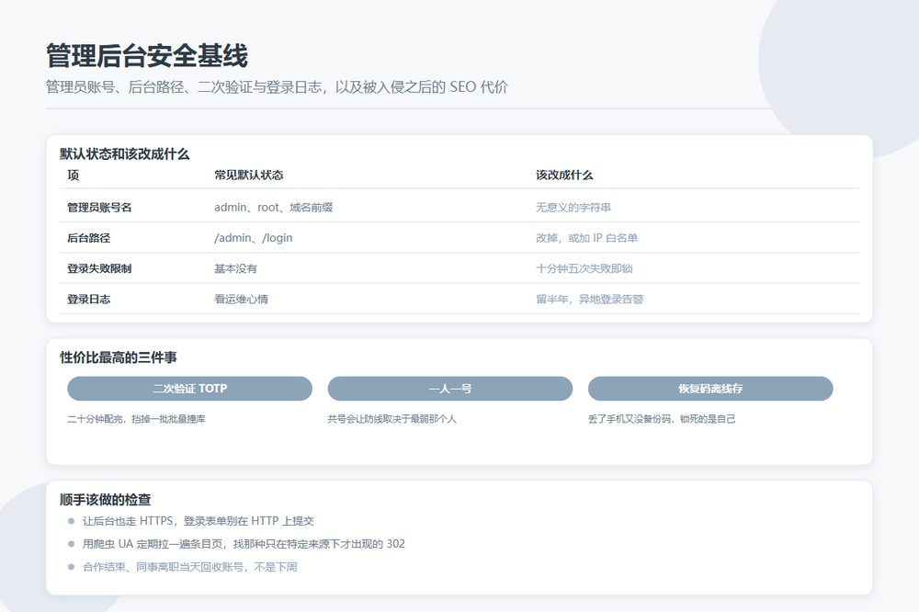The image size is (919, 612).
Task: Select the row label 登录失败限制
Action: tap(99, 268)
